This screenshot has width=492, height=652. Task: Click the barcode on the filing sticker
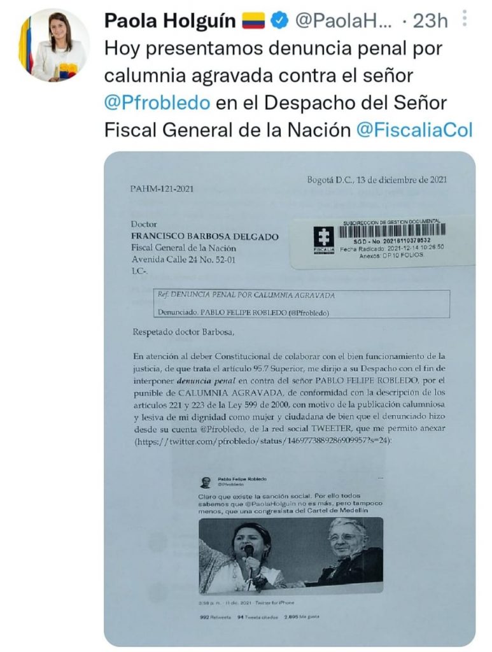click(392, 230)
